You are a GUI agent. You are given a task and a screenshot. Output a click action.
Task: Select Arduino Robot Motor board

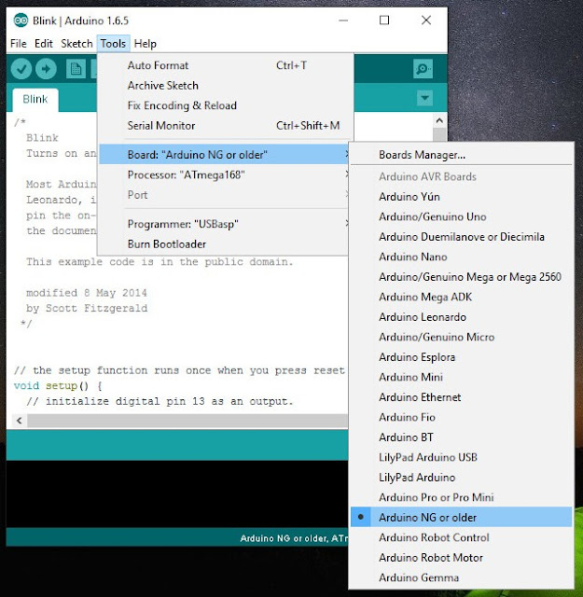pyautogui.click(x=461, y=558)
